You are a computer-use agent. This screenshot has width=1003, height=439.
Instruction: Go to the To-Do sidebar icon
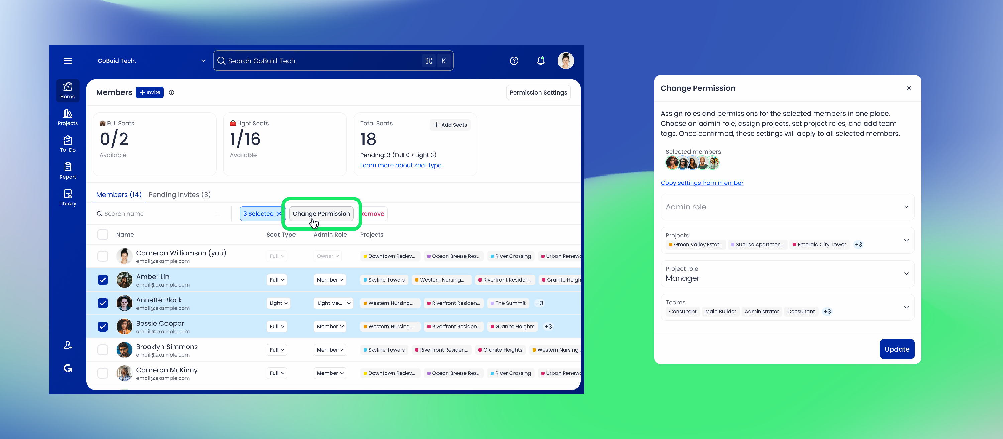pos(67,144)
